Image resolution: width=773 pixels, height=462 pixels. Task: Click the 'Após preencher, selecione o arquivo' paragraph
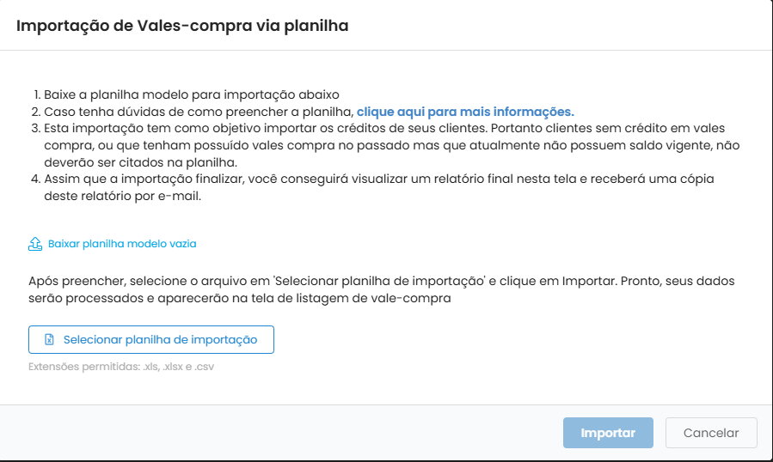pos(381,289)
